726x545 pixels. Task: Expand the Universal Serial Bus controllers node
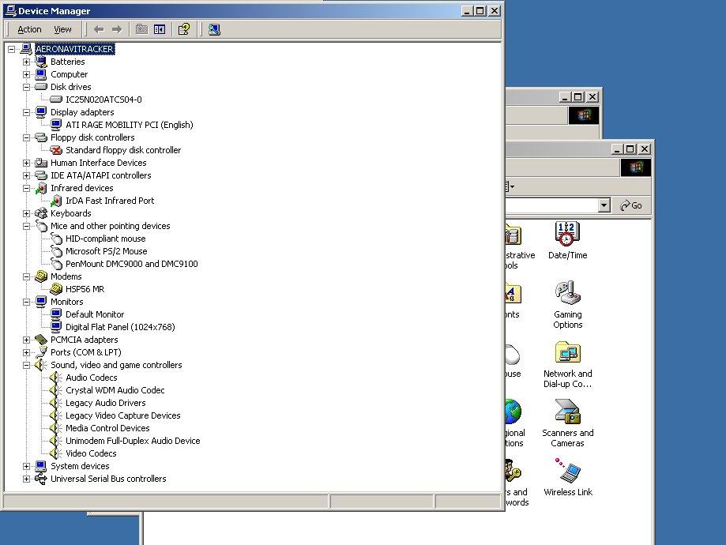[x=26, y=479]
